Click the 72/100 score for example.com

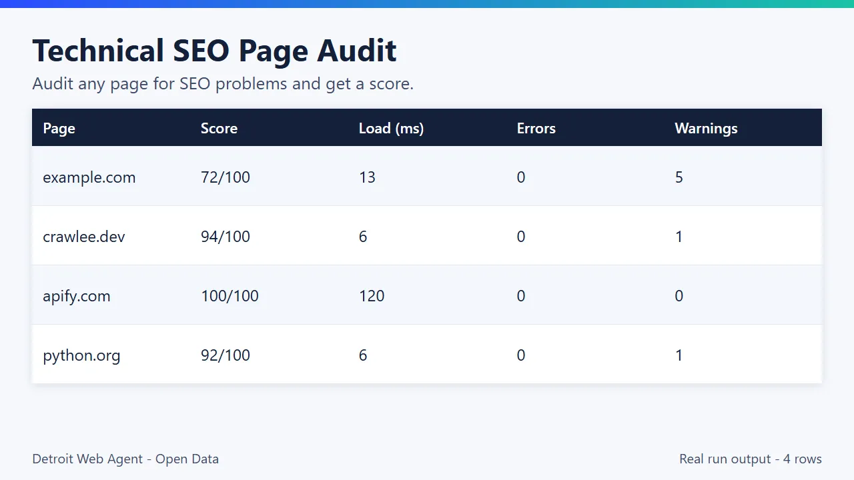point(226,177)
